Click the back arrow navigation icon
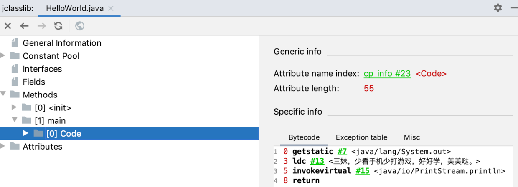 click(25, 26)
